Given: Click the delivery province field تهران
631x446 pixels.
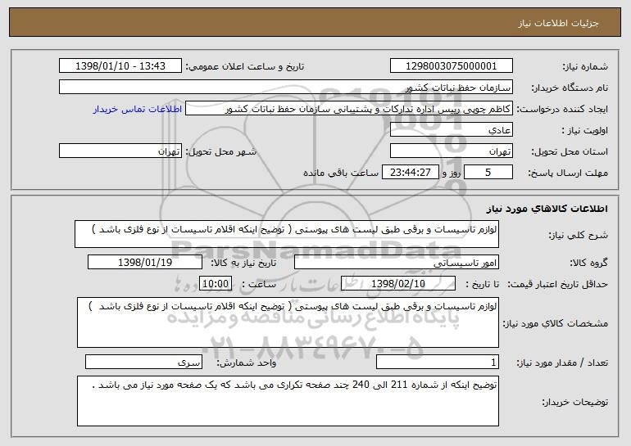Looking at the screenshot, I should pyautogui.click(x=451, y=151).
